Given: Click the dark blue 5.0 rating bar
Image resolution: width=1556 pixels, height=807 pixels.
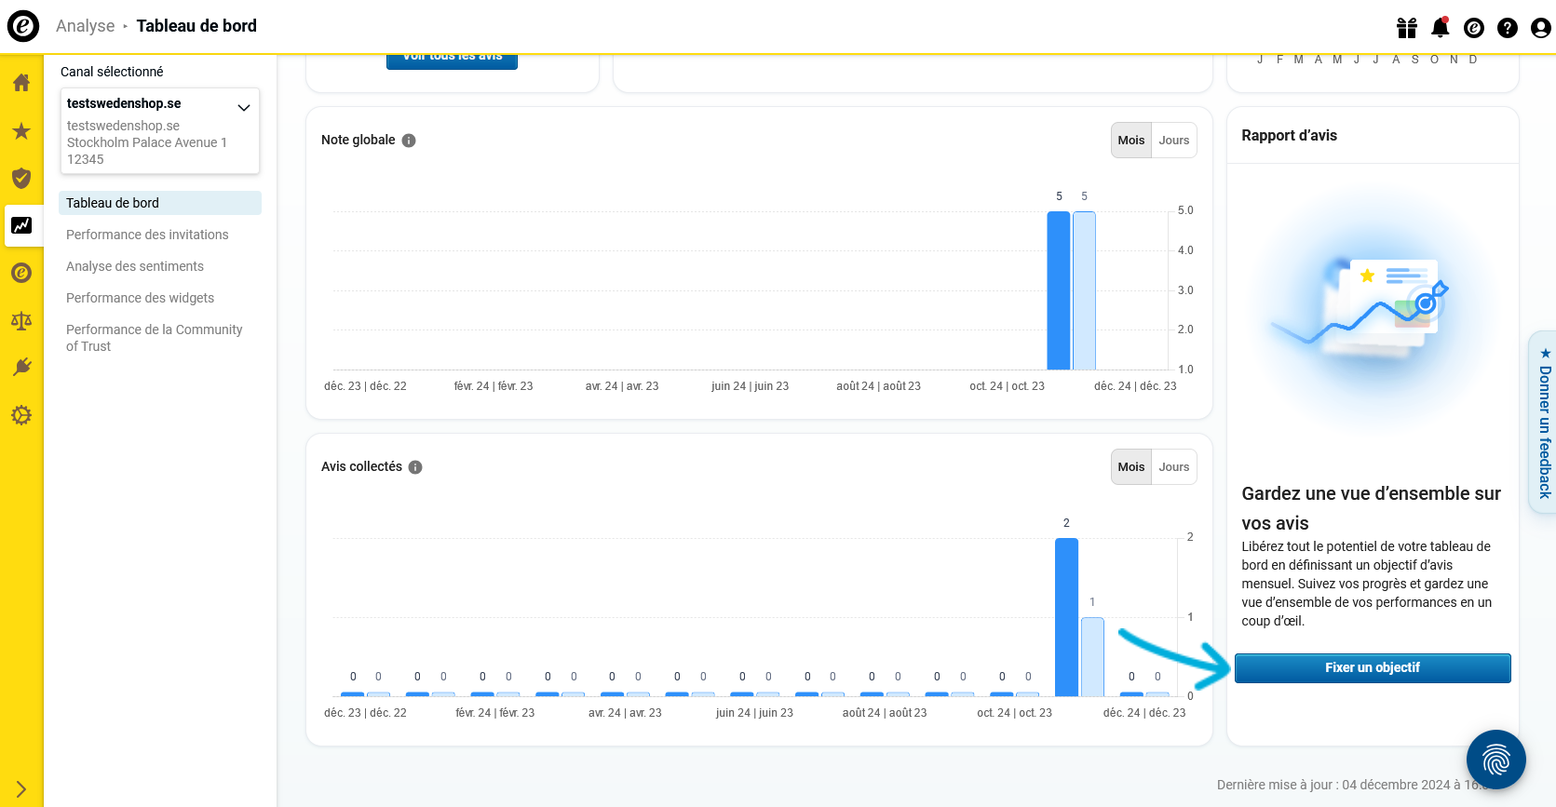Looking at the screenshot, I should pos(1059,290).
